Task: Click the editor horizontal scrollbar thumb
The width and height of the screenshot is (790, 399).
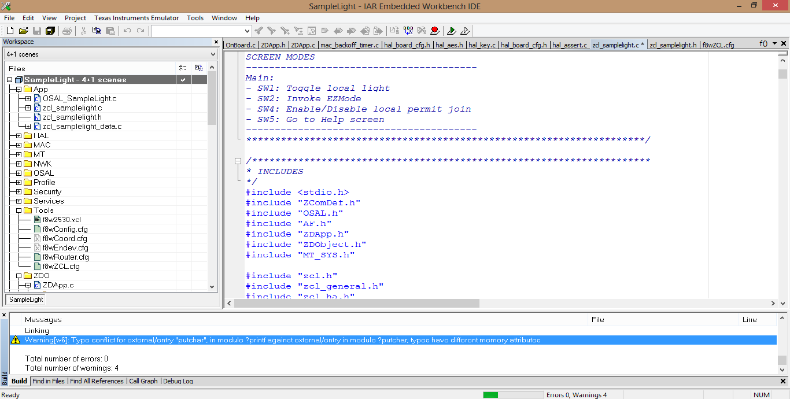Action: 357,304
